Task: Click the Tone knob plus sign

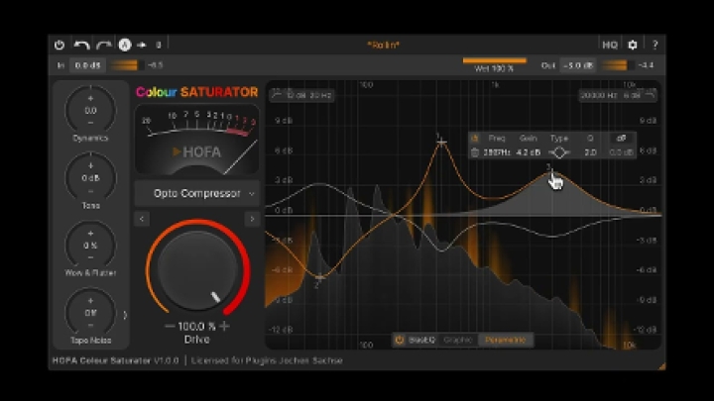Action: (x=90, y=165)
